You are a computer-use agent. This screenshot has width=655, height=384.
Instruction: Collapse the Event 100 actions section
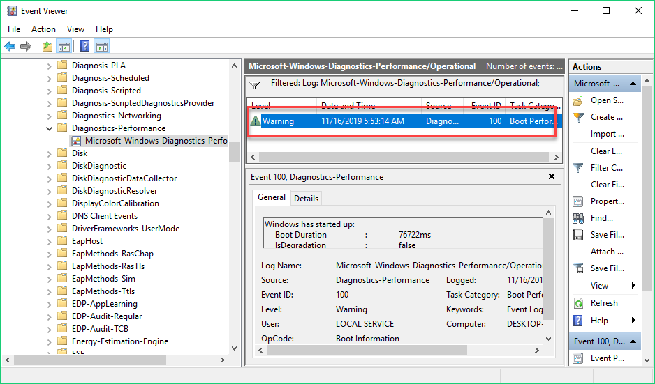click(x=633, y=341)
